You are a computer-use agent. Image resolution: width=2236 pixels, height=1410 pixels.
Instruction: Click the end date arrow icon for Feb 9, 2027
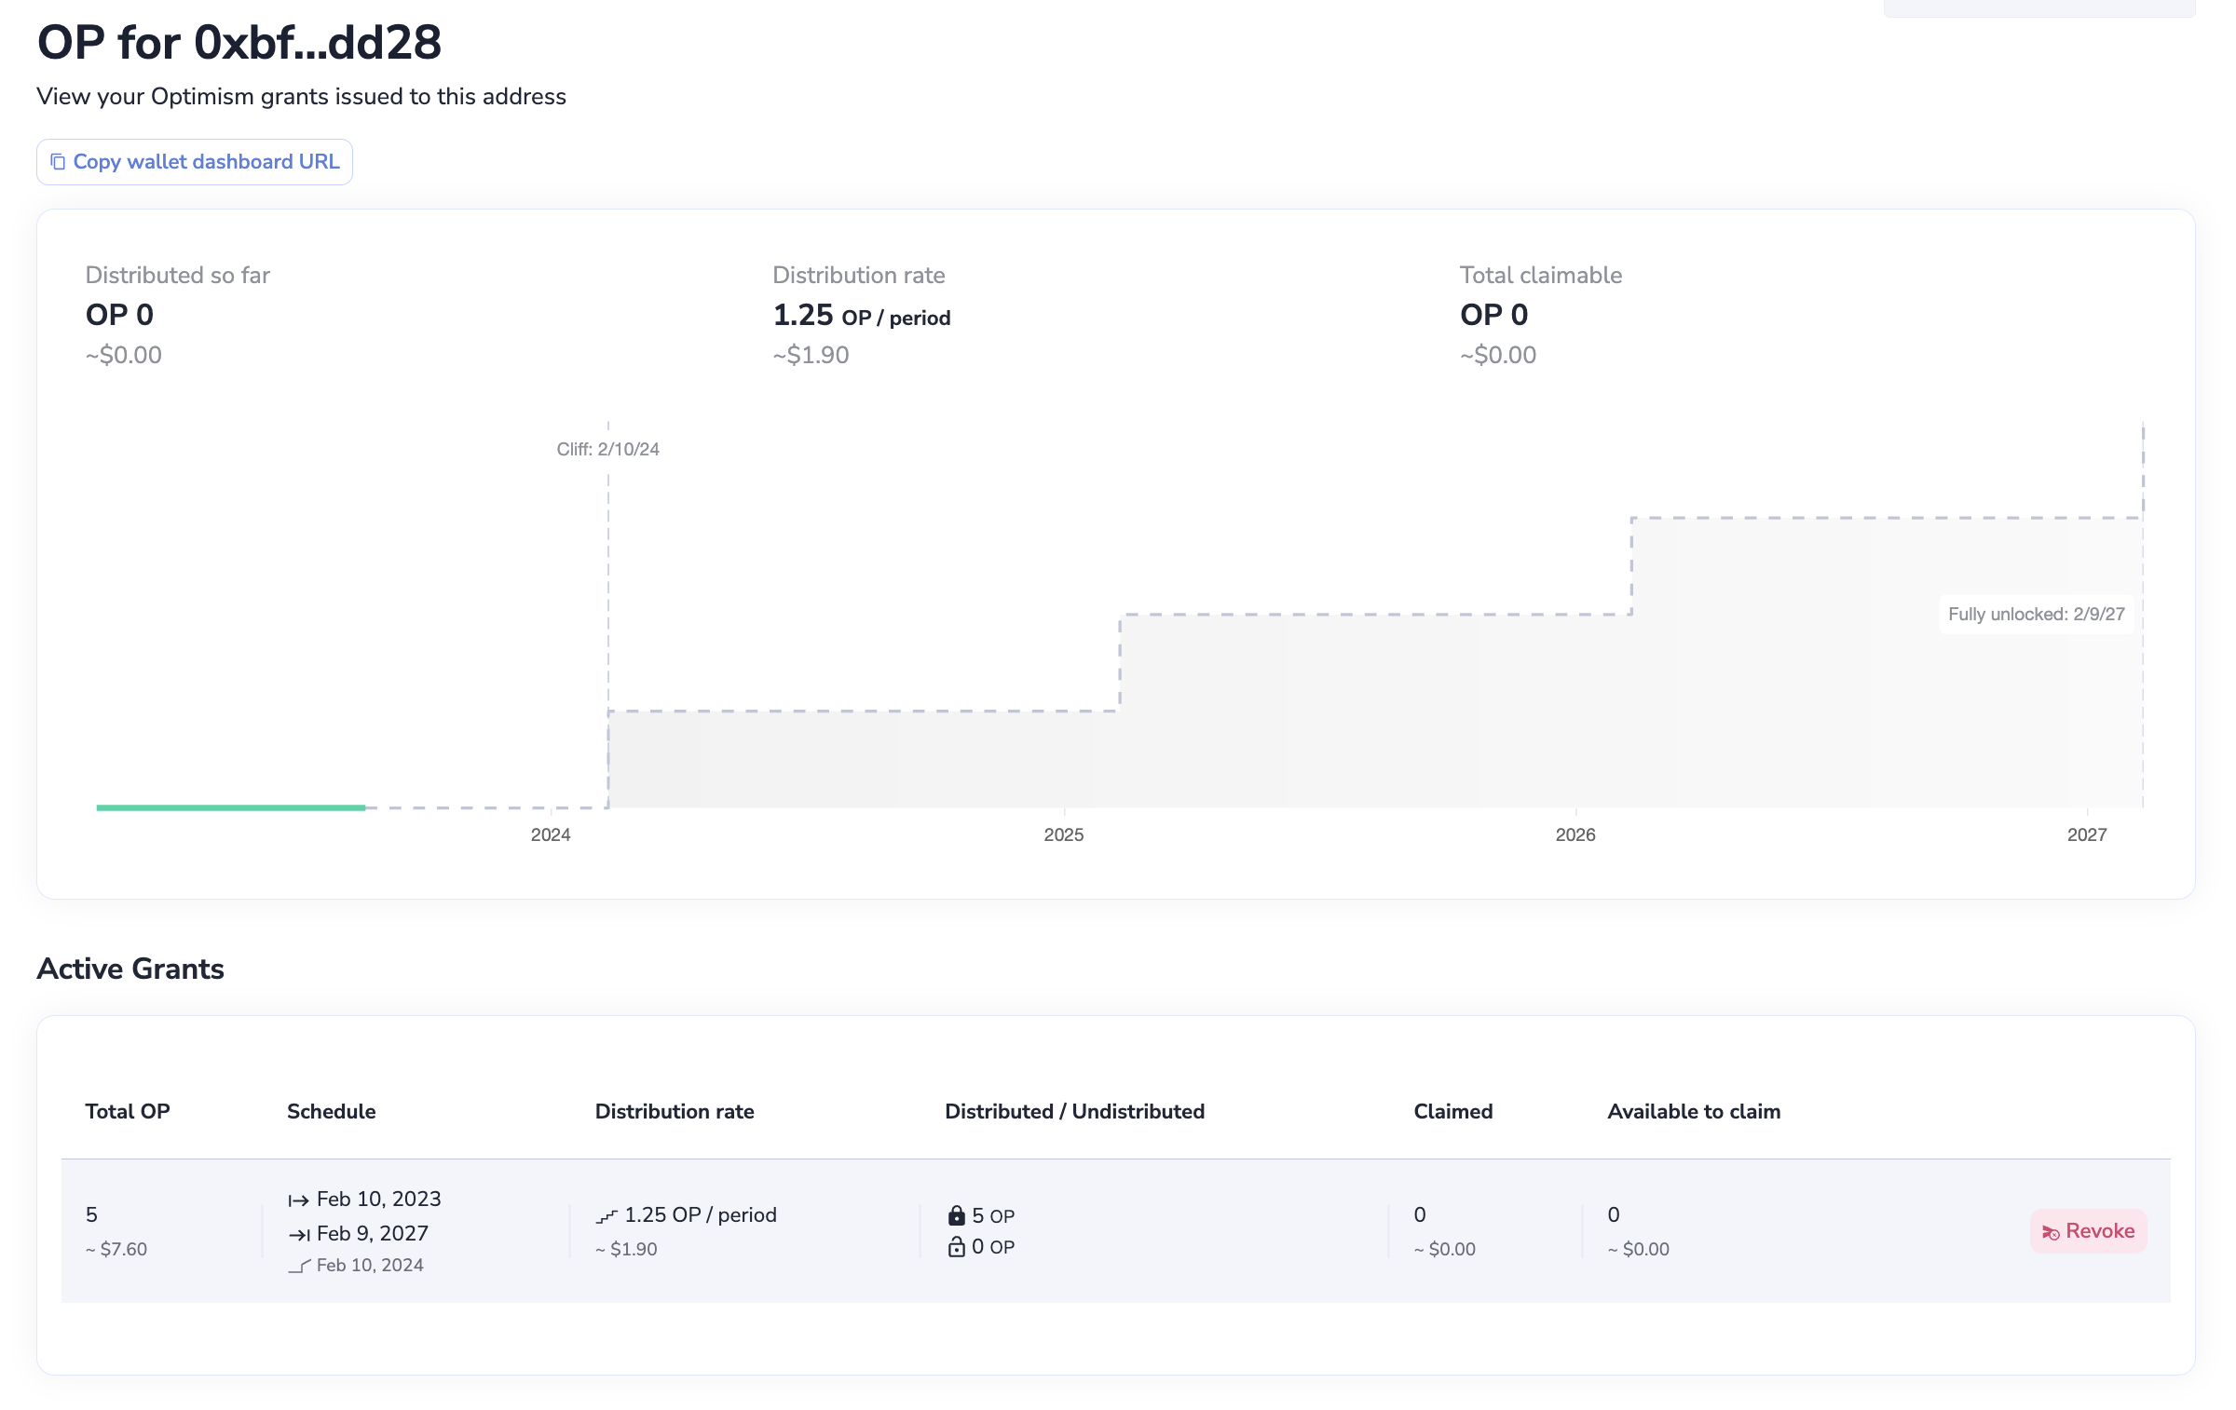coord(298,1235)
